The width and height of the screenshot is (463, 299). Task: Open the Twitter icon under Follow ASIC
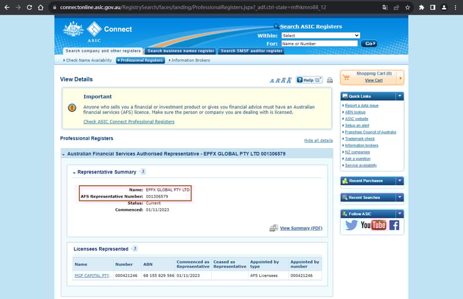[351, 225]
